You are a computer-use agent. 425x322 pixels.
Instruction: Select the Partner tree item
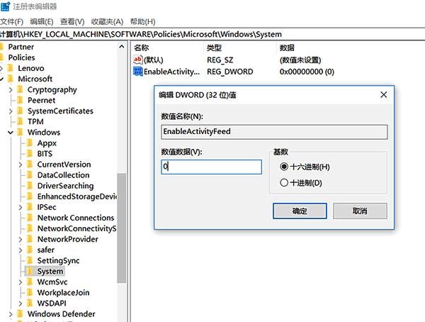point(21,47)
